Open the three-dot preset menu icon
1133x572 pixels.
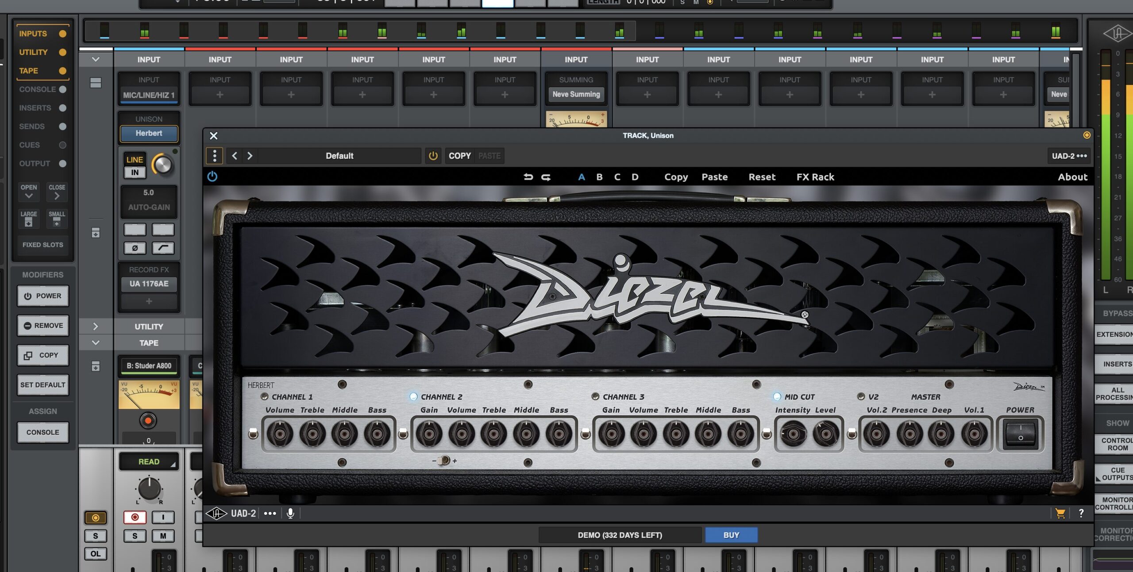coord(215,156)
